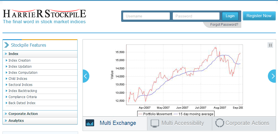
Task: Click the Aug-2007 axis label
Action: [219, 107]
